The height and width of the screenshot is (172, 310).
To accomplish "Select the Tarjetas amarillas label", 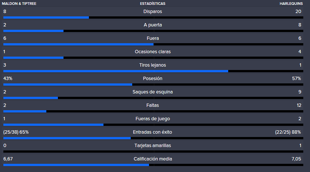I will 152,146.
